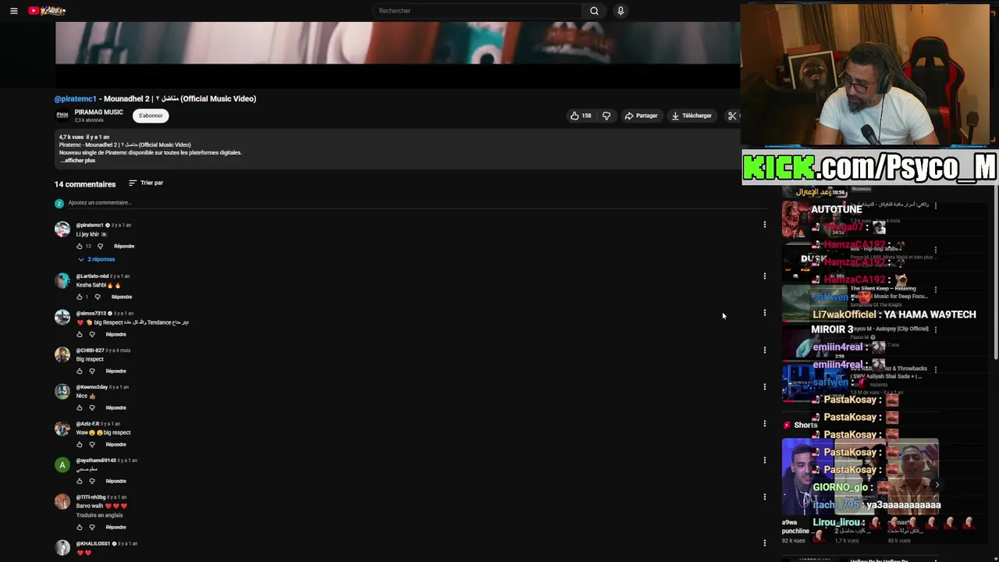
Task: Like the Barvo walh comment
Action: tap(79, 527)
